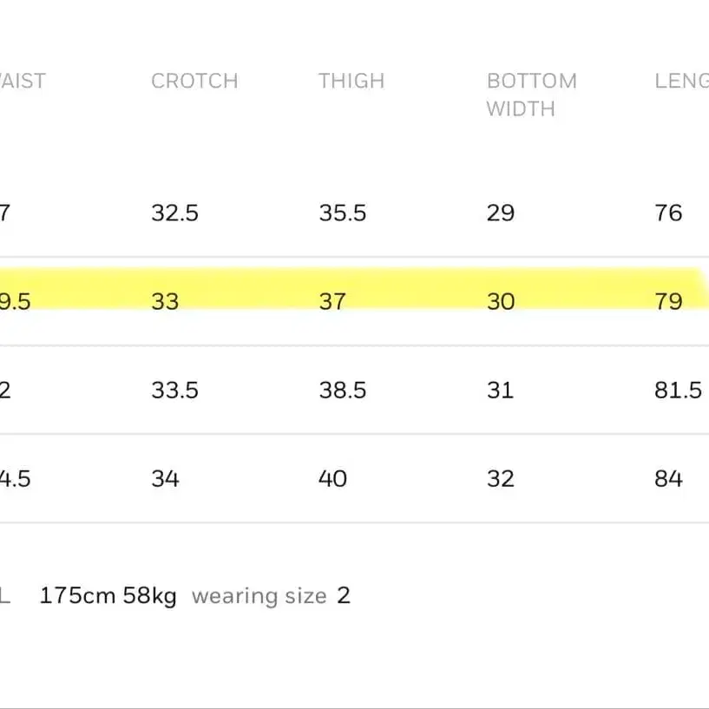The height and width of the screenshot is (709, 709).
Task: Select crotch value 34 cell
Action: click(x=166, y=479)
